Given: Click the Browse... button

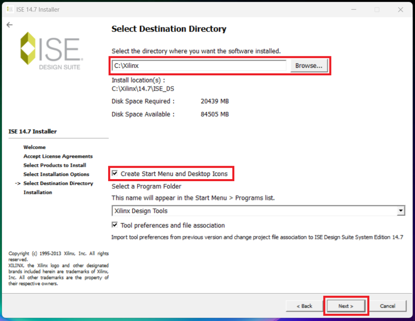Looking at the screenshot, I should point(309,65).
